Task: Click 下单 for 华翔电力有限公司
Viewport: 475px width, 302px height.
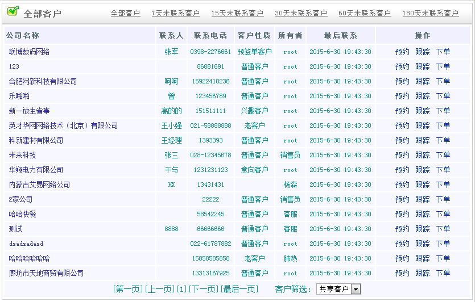Action: (x=443, y=170)
